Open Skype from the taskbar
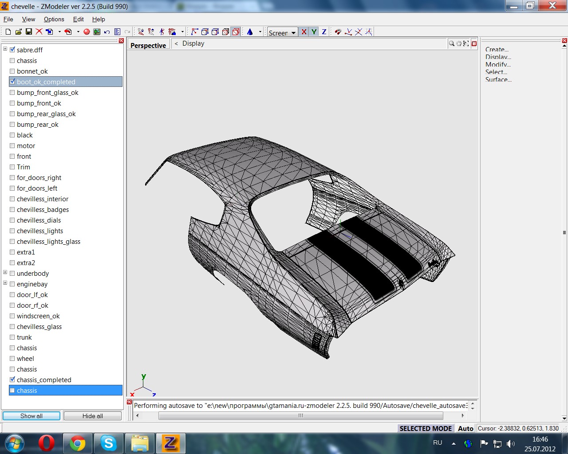 tap(109, 443)
